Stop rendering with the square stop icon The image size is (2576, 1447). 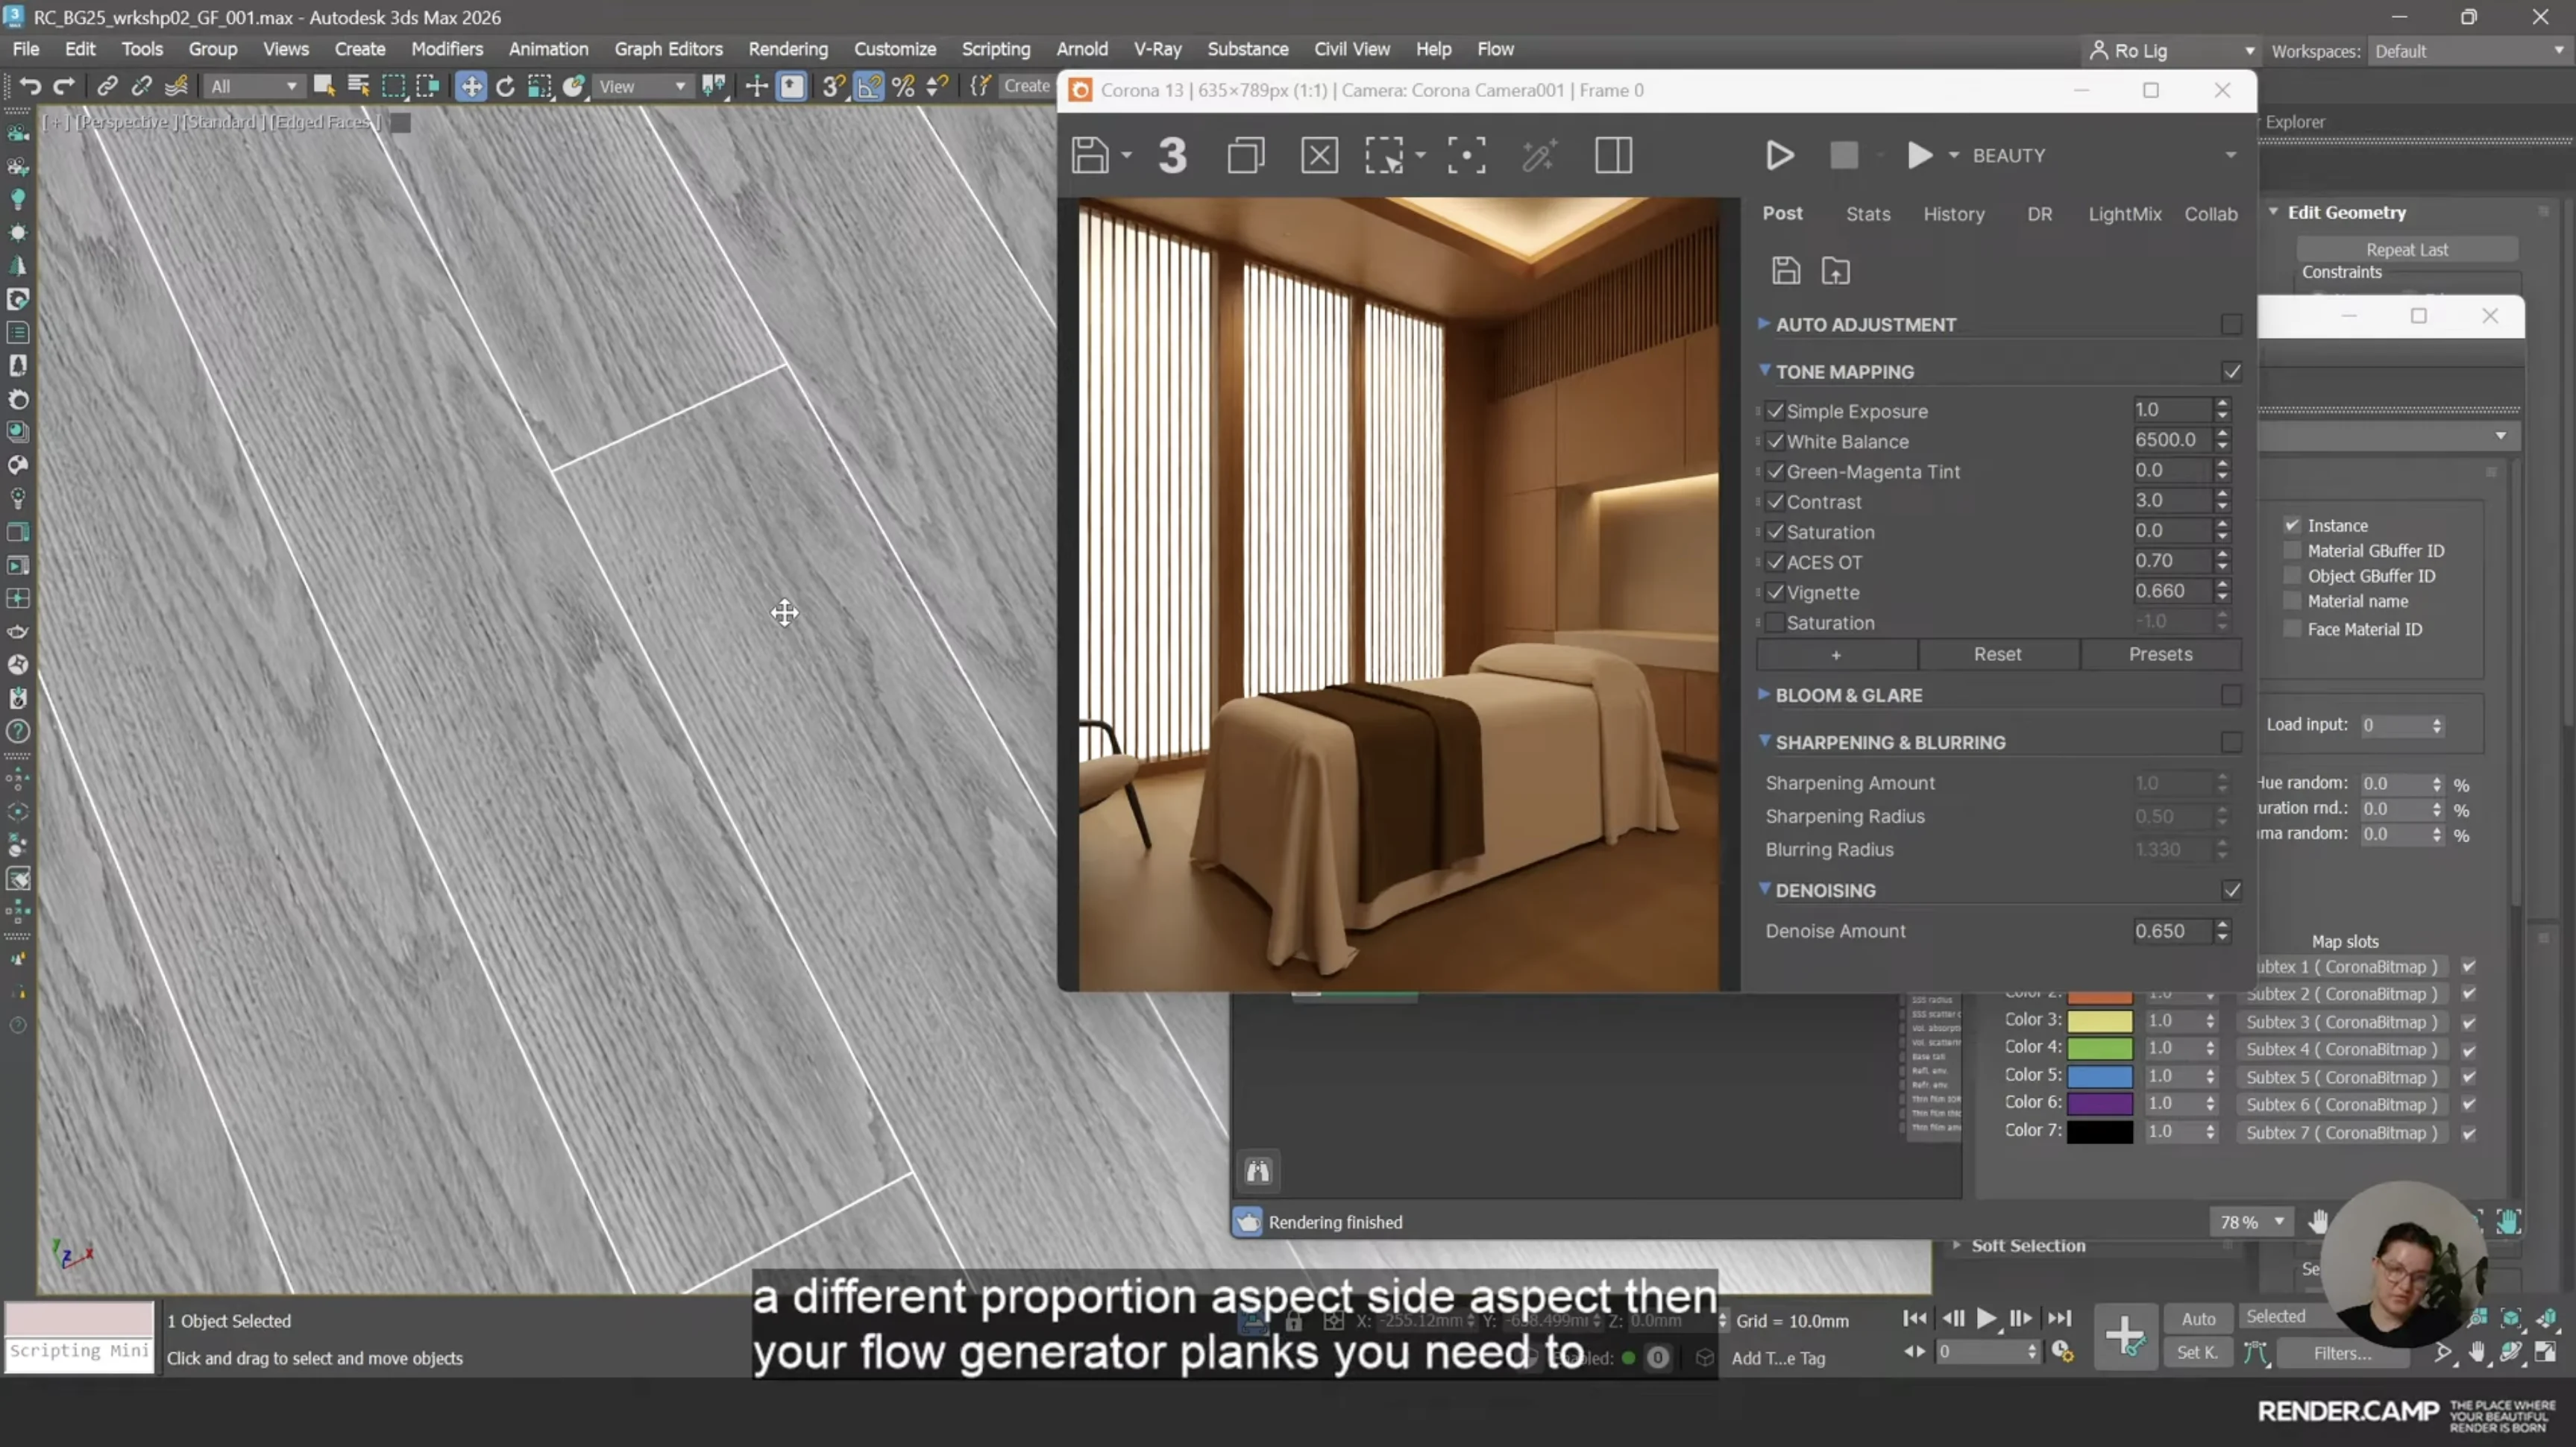1843,156
